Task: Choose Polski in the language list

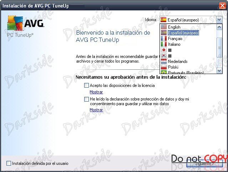Action: [x=173, y=67]
